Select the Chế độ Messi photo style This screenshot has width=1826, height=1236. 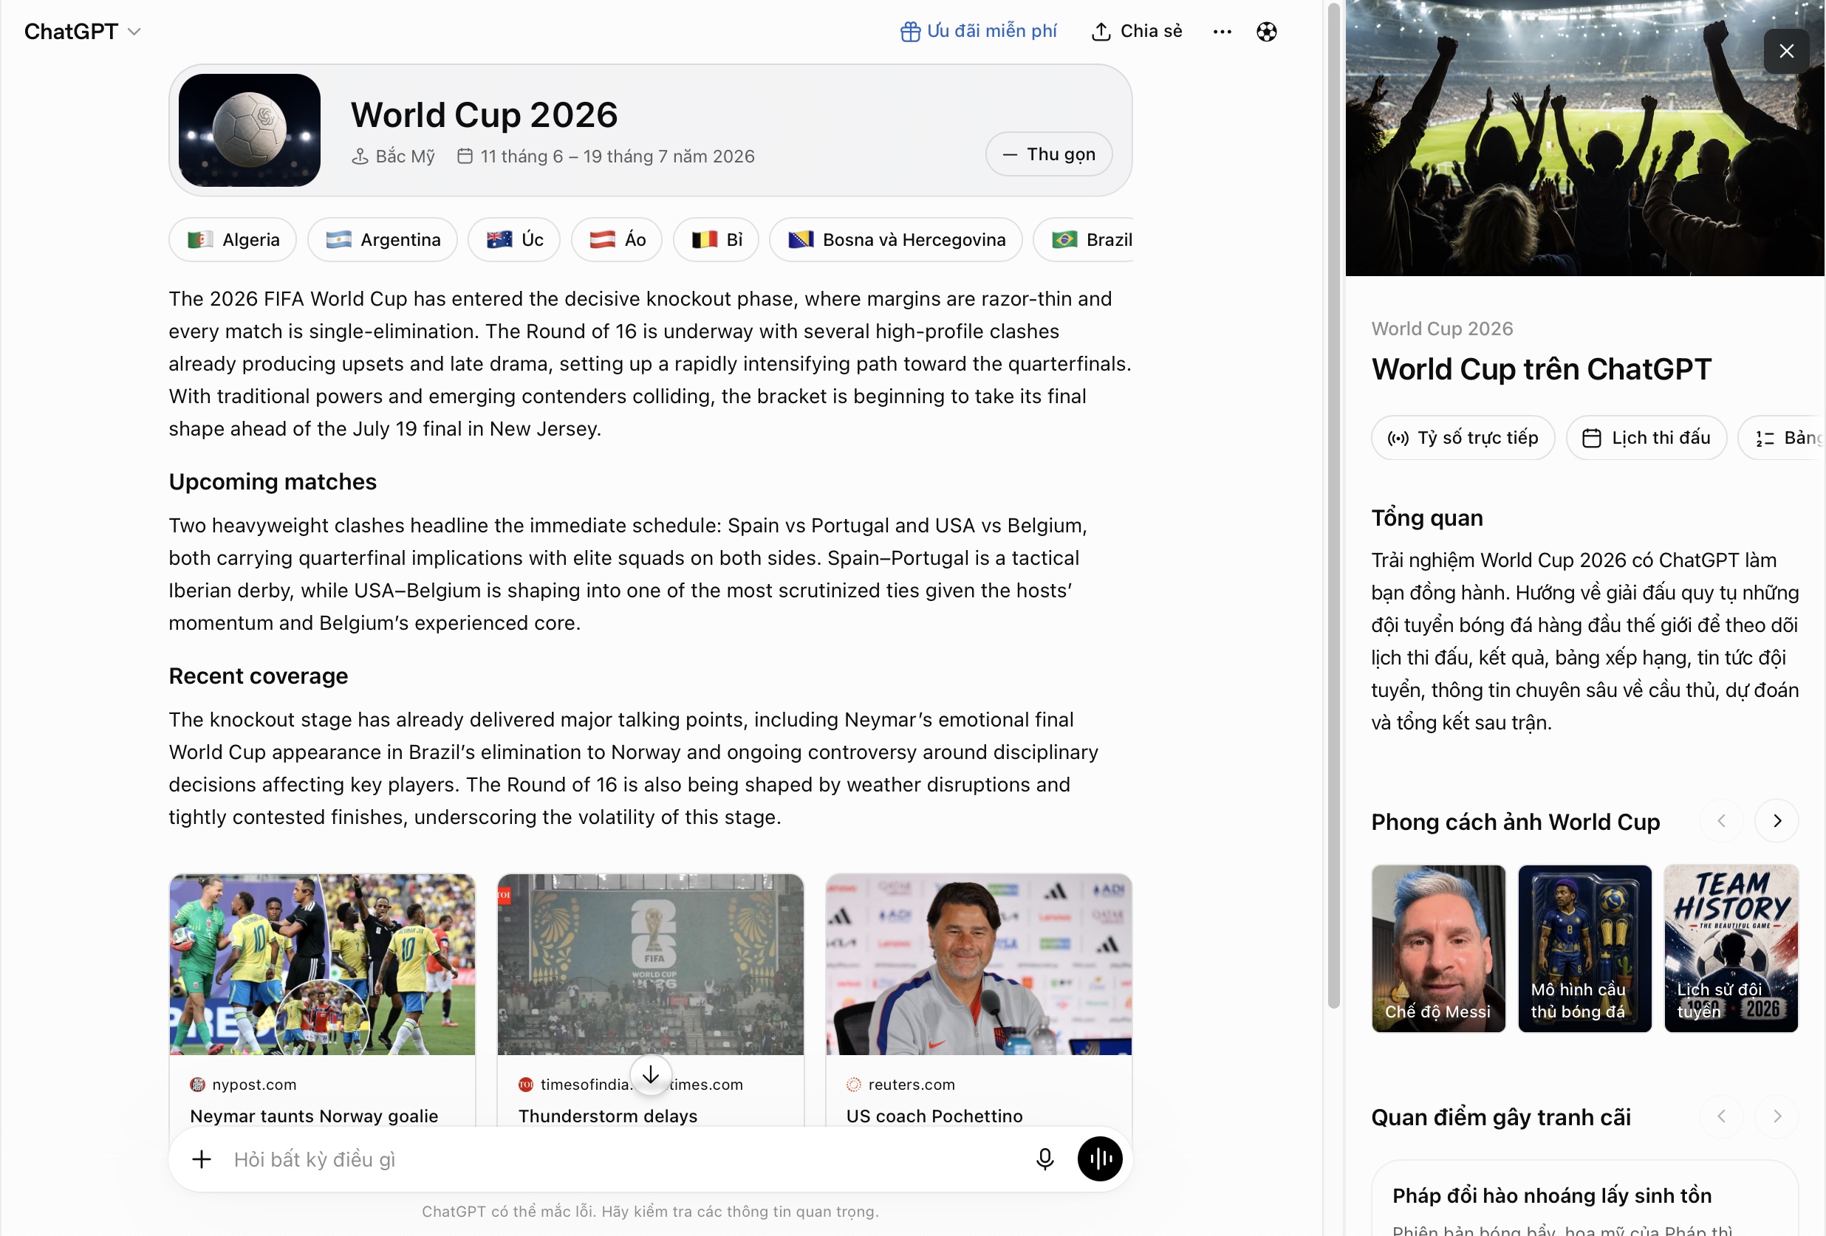click(1438, 948)
